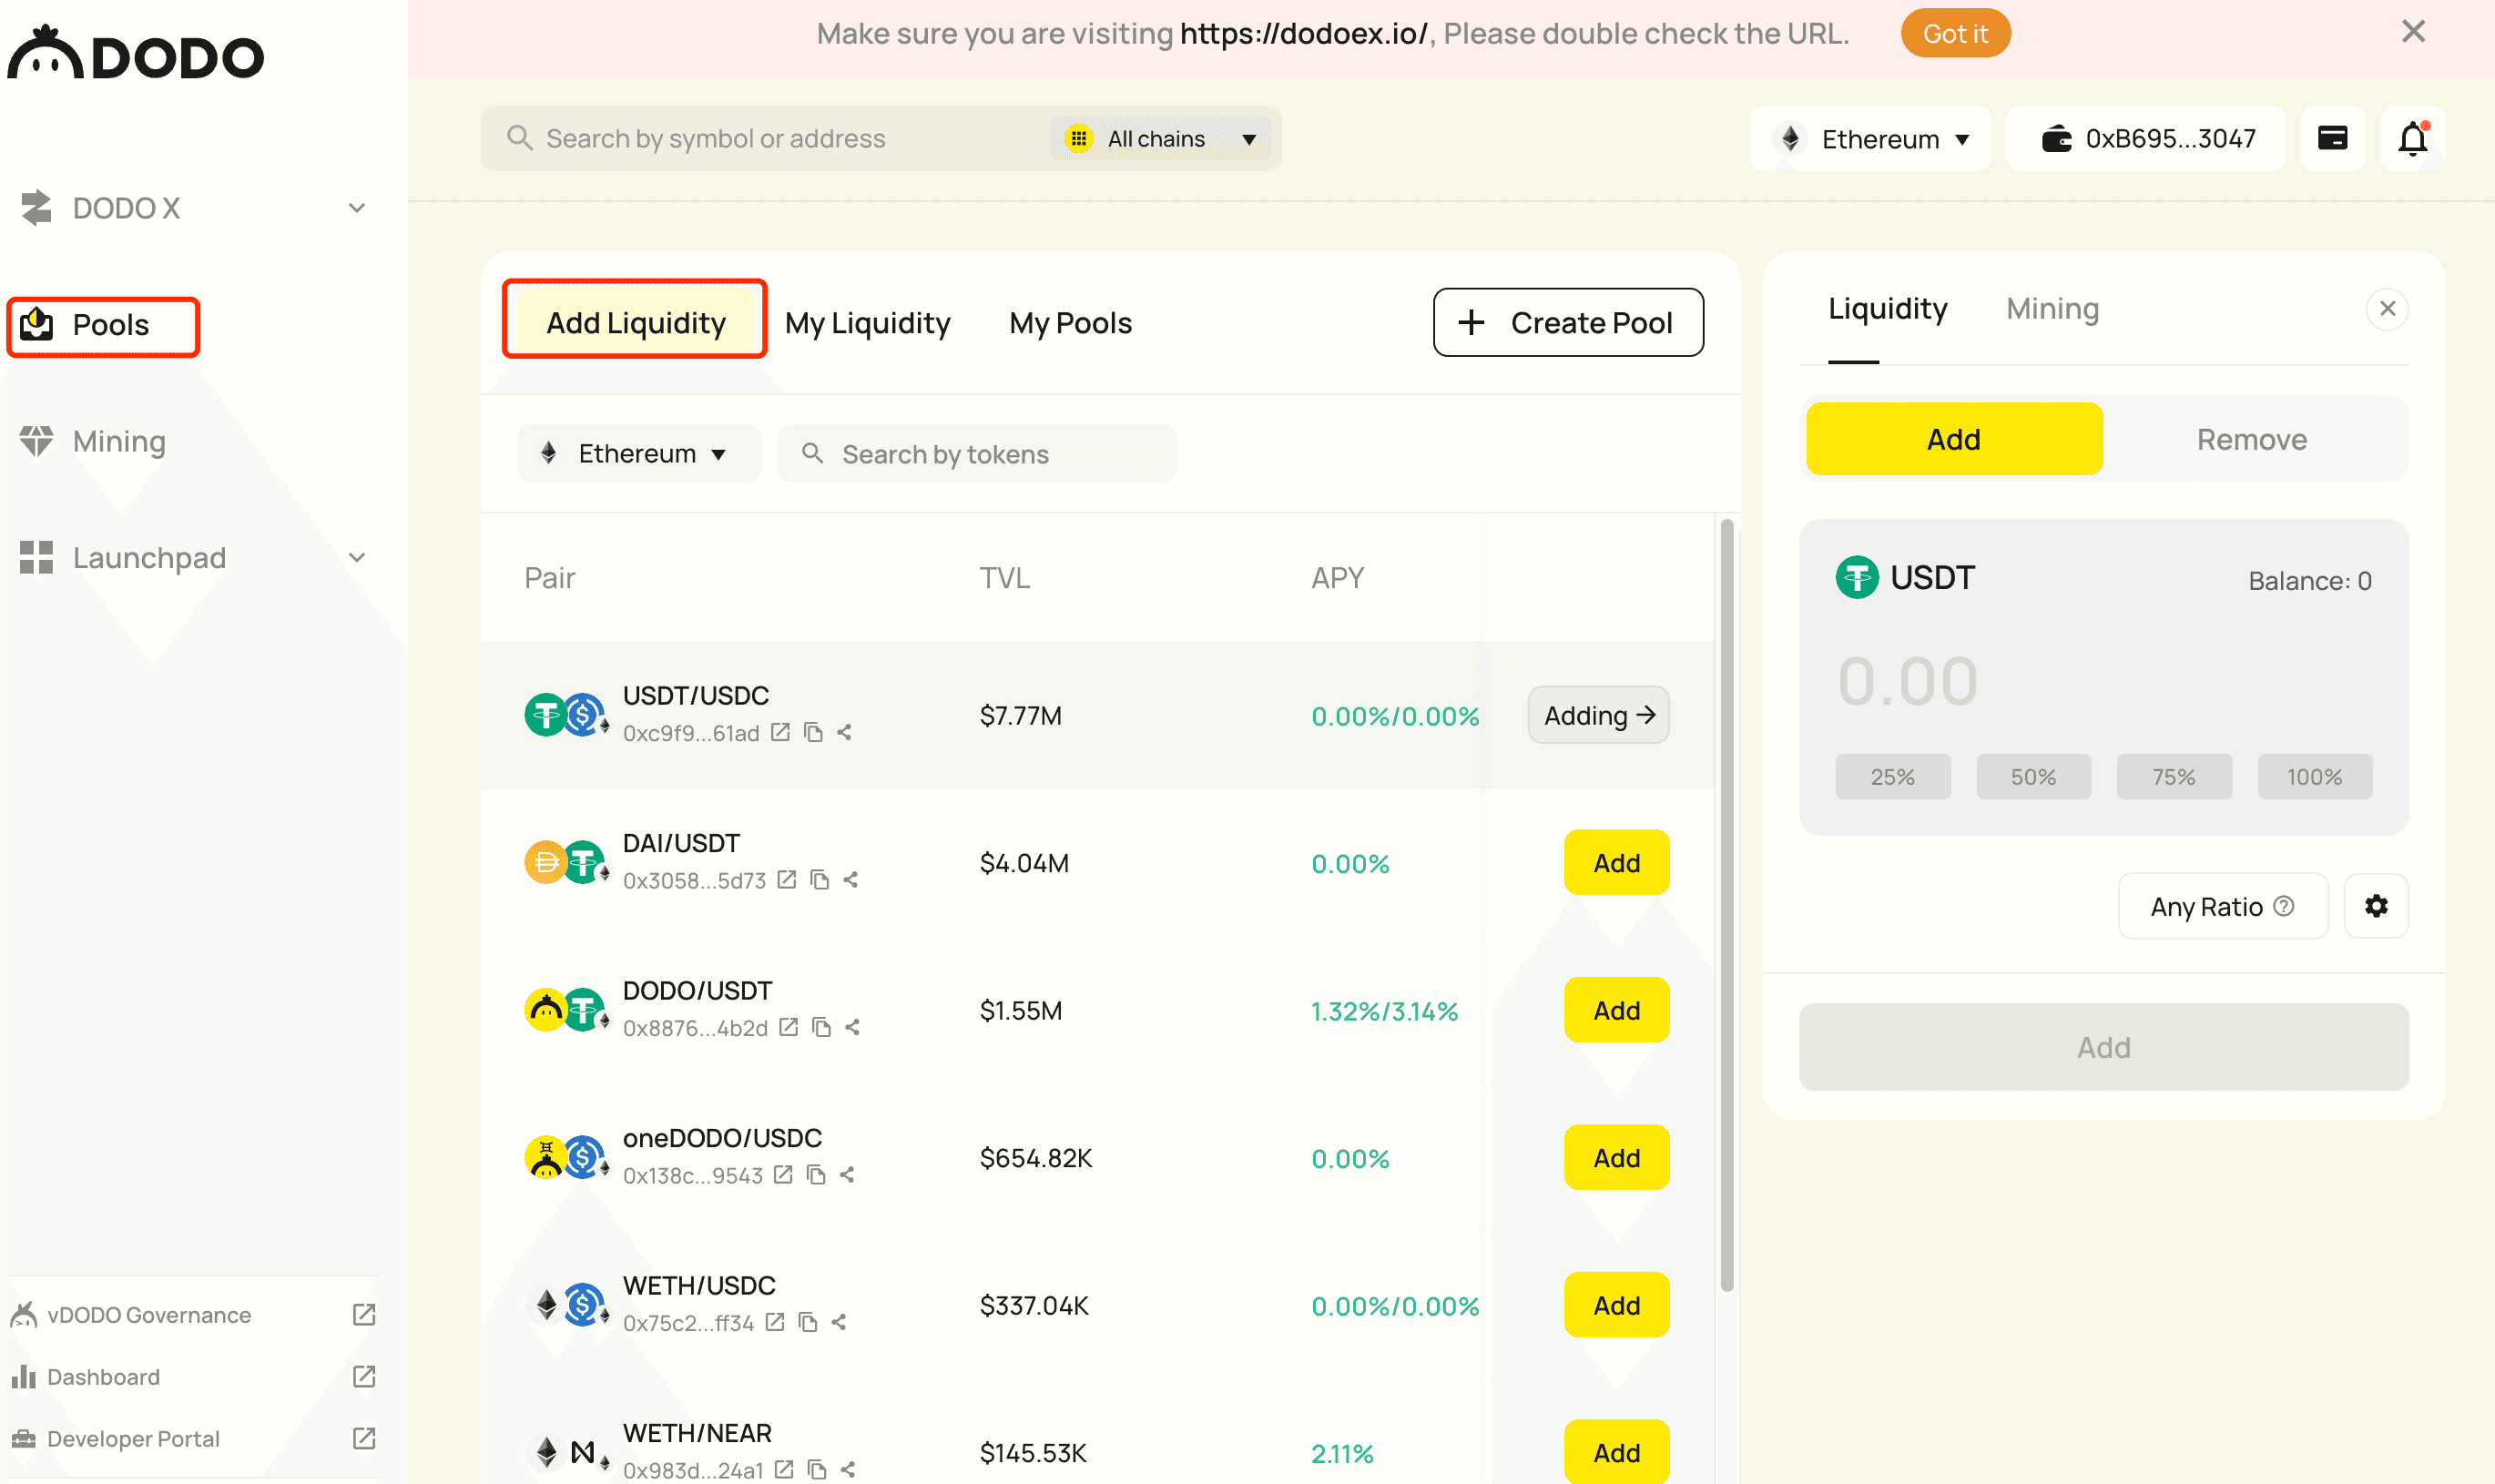Open oneDODO/USDC pool in explorer
The height and width of the screenshot is (1484, 2495).
(784, 1175)
